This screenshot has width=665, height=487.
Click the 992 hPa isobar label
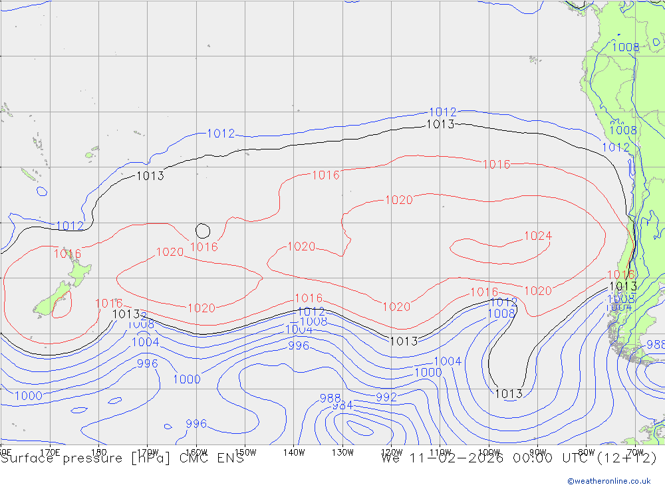click(386, 397)
